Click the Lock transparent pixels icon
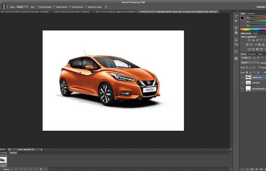 (x=247, y=72)
